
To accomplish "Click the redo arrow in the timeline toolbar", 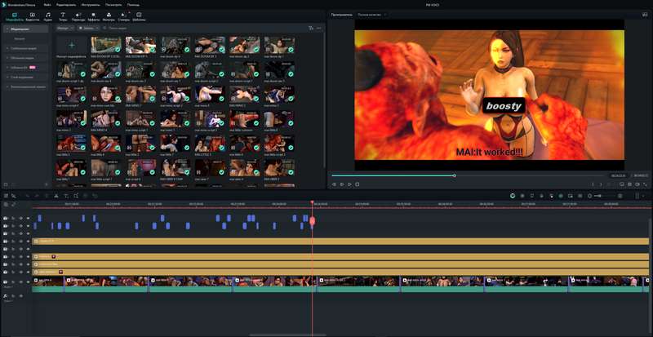I will (x=37, y=195).
